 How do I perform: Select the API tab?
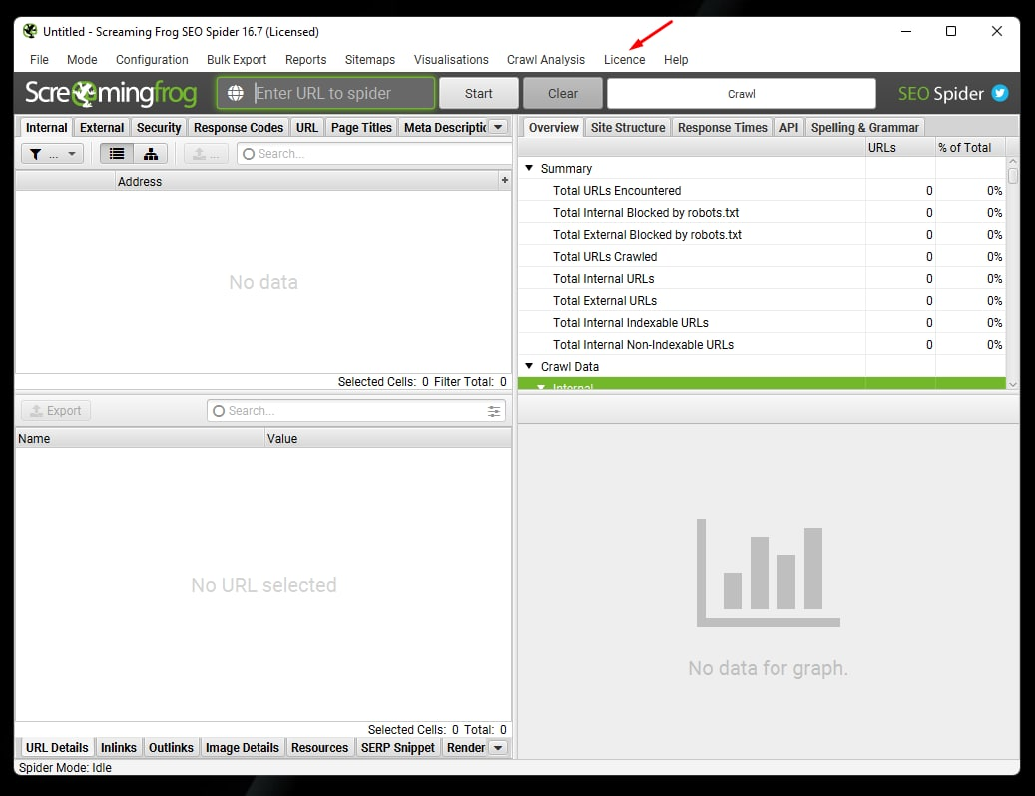click(x=788, y=127)
